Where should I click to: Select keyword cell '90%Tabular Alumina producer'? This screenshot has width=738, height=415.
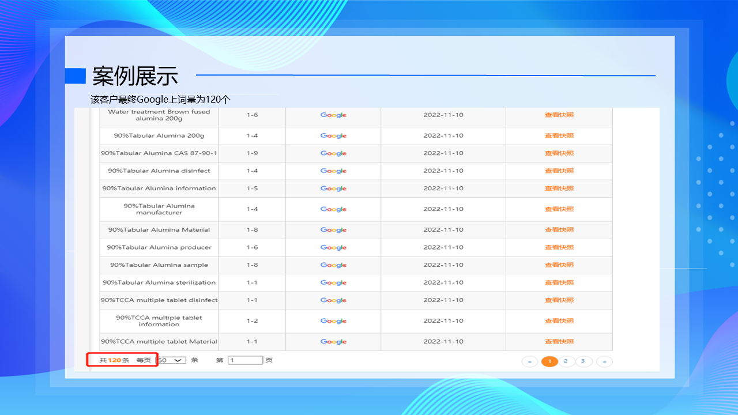159,247
